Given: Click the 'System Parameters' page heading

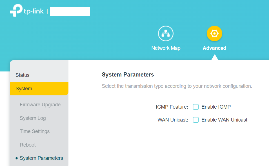Looking at the screenshot, I should pyautogui.click(x=128, y=75).
